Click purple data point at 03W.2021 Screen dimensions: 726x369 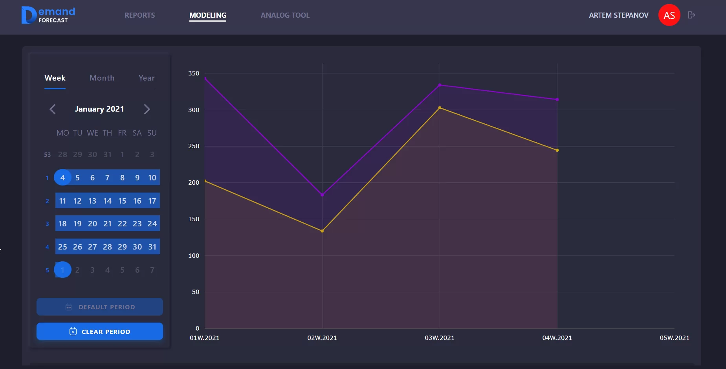[x=440, y=85]
